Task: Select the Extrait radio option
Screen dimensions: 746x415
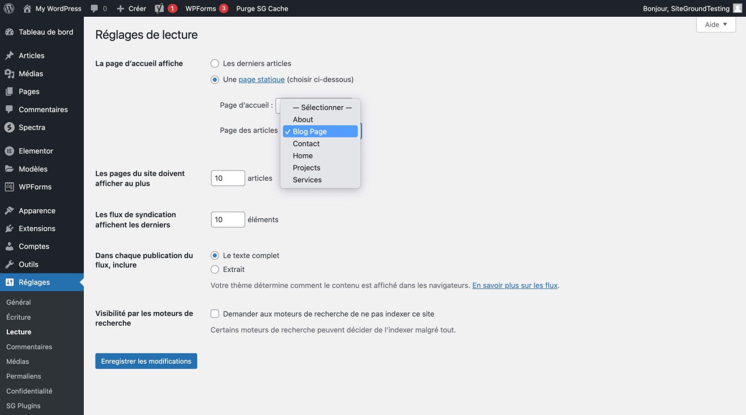Action: coord(215,269)
